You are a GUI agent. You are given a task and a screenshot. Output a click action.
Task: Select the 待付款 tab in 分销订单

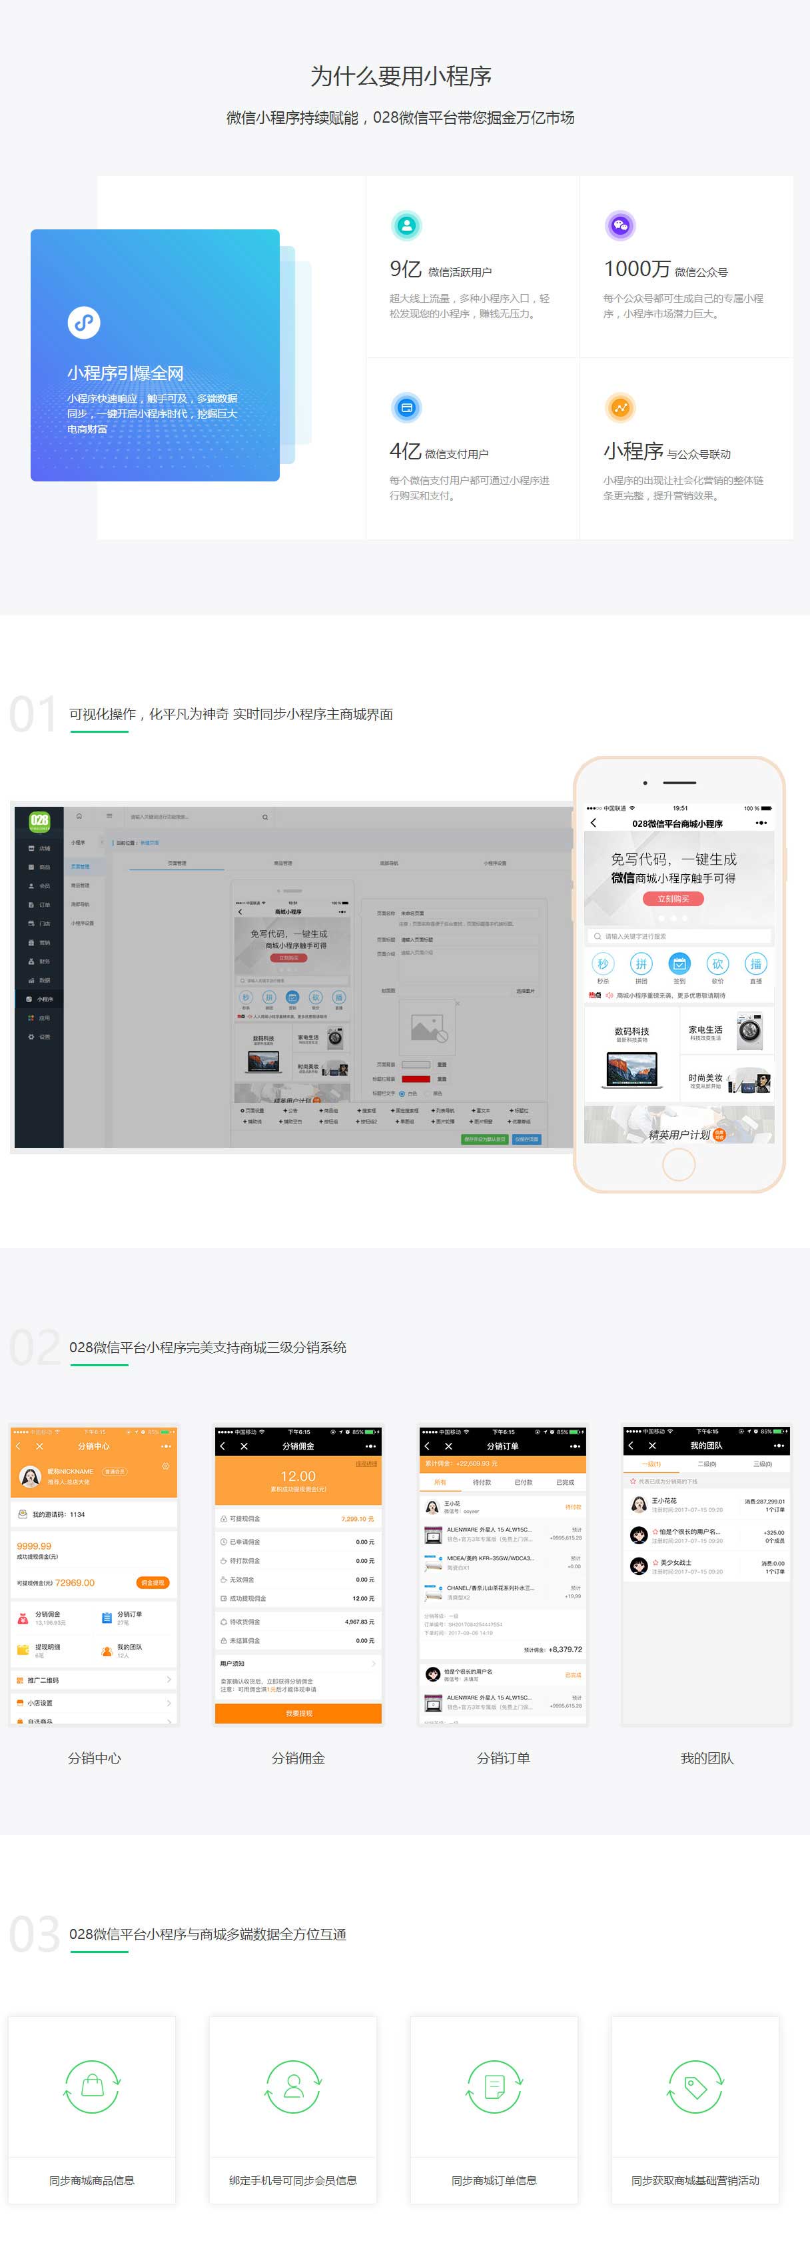click(482, 1483)
